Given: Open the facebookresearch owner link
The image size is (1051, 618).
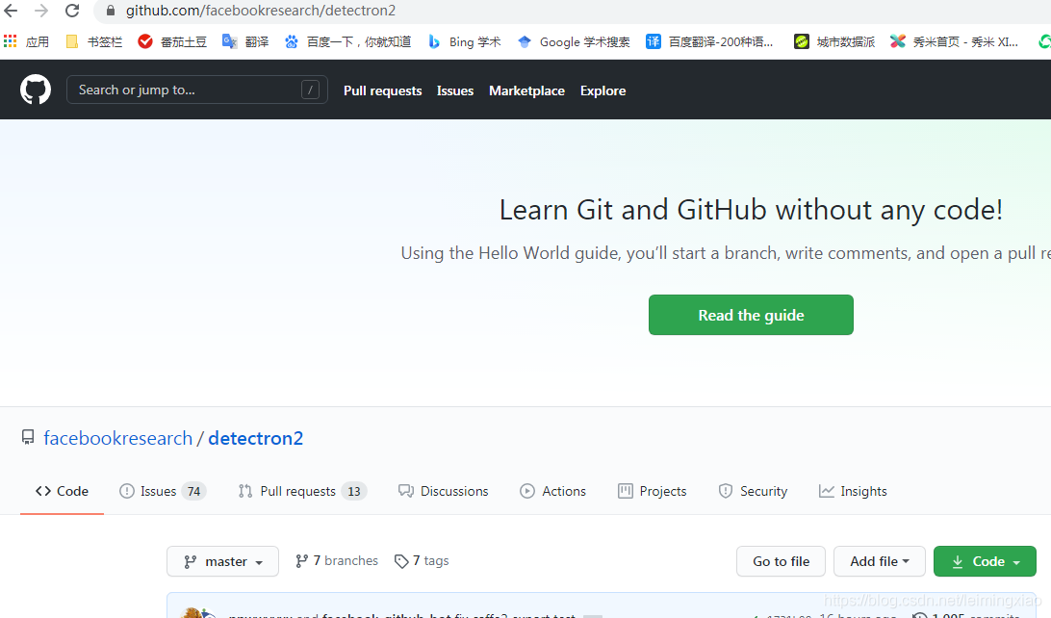Looking at the screenshot, I should click(x=117, y=438).
